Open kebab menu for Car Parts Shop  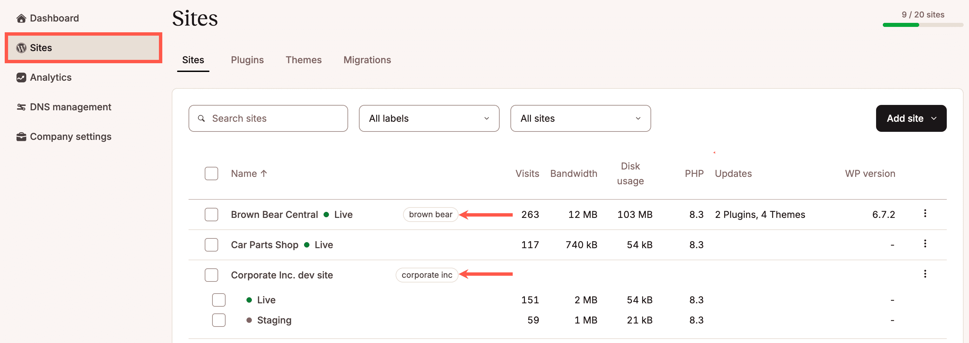pyautogui.click(x=925, y=243)
